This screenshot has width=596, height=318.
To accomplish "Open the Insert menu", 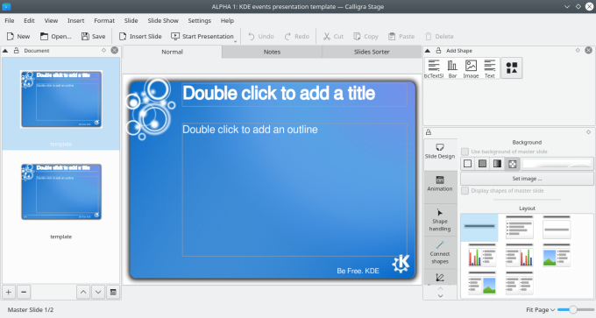I will coord(76,20).
